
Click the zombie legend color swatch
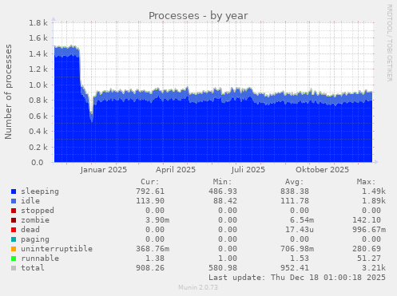click(x=14, y=220)
